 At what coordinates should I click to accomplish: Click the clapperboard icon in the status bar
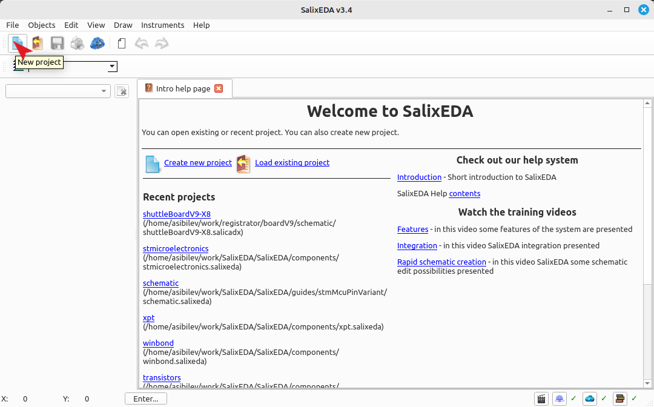click(x=541, y=399)
